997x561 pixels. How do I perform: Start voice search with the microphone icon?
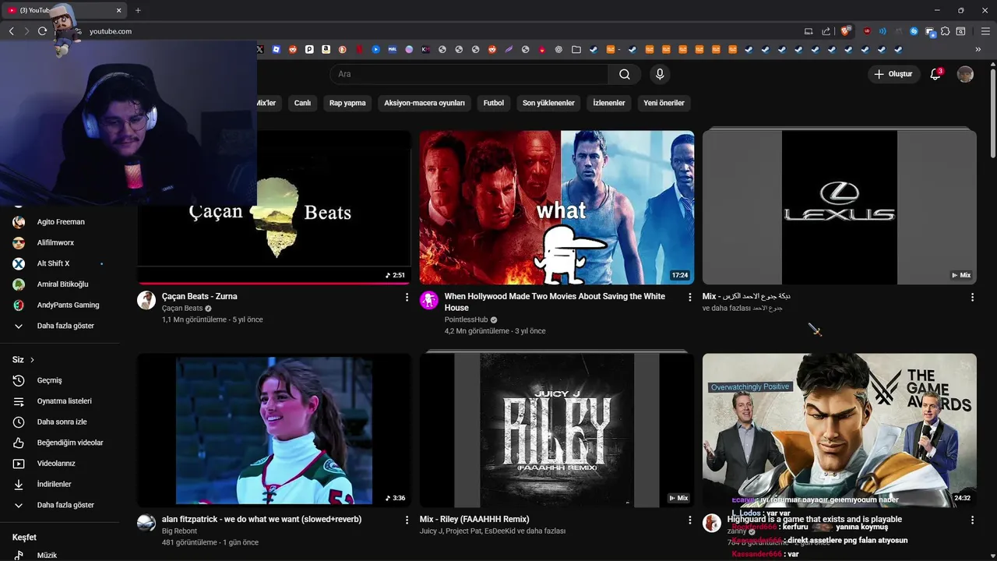tap(660, 74)
